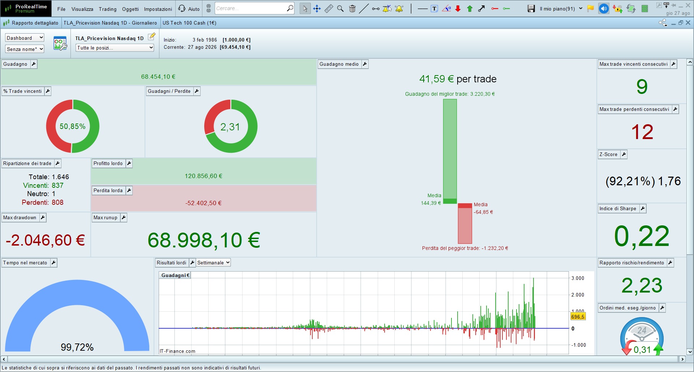Click the floppy disk save icon
This screenshot has height=372, width=694.
(x=531, y=9)
